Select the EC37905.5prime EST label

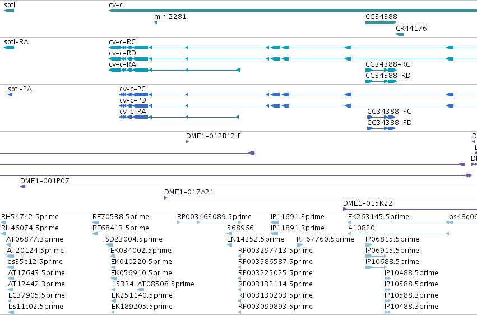click(x=37, y=296)
